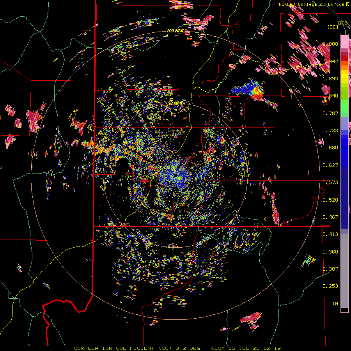Click the 0.733 scale value

(x=330, y=131)
